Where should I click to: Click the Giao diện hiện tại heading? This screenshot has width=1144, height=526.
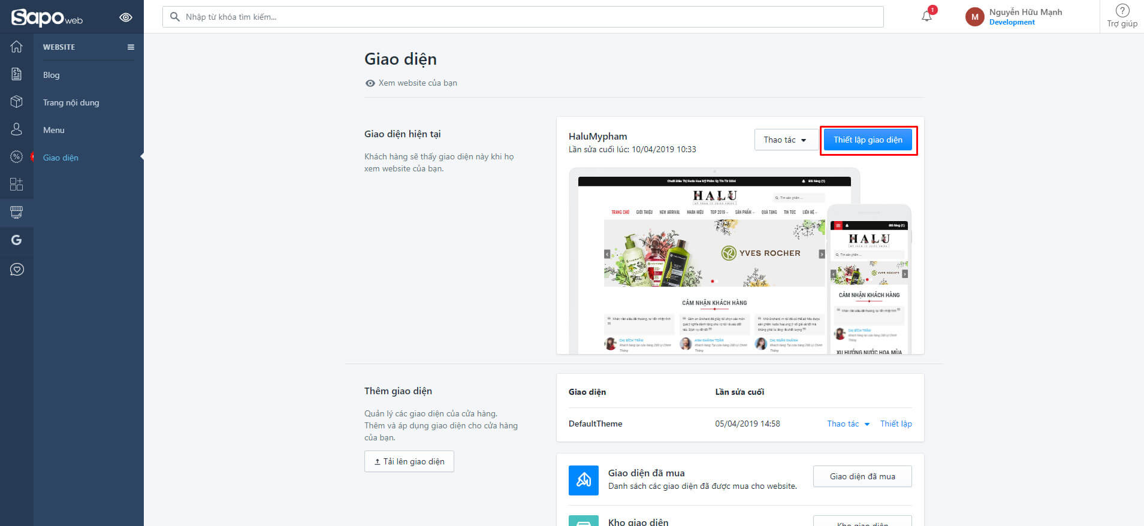pos(403,134)
